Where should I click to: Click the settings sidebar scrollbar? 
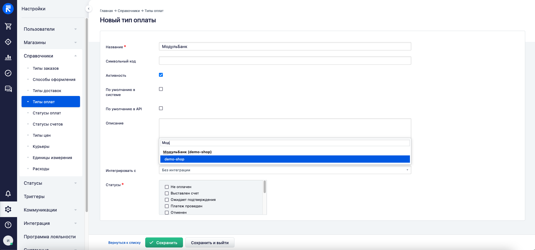pos(87,115)
